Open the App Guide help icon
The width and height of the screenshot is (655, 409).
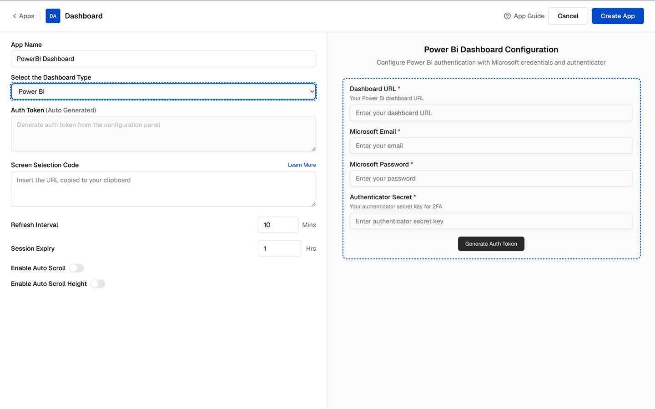pyautogui.click(x=507, y=16)
